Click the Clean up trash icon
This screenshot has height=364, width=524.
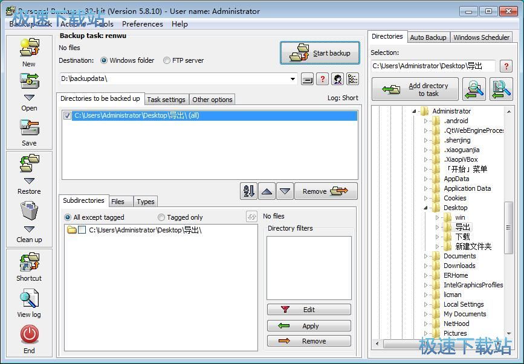[x=30, y=211]
